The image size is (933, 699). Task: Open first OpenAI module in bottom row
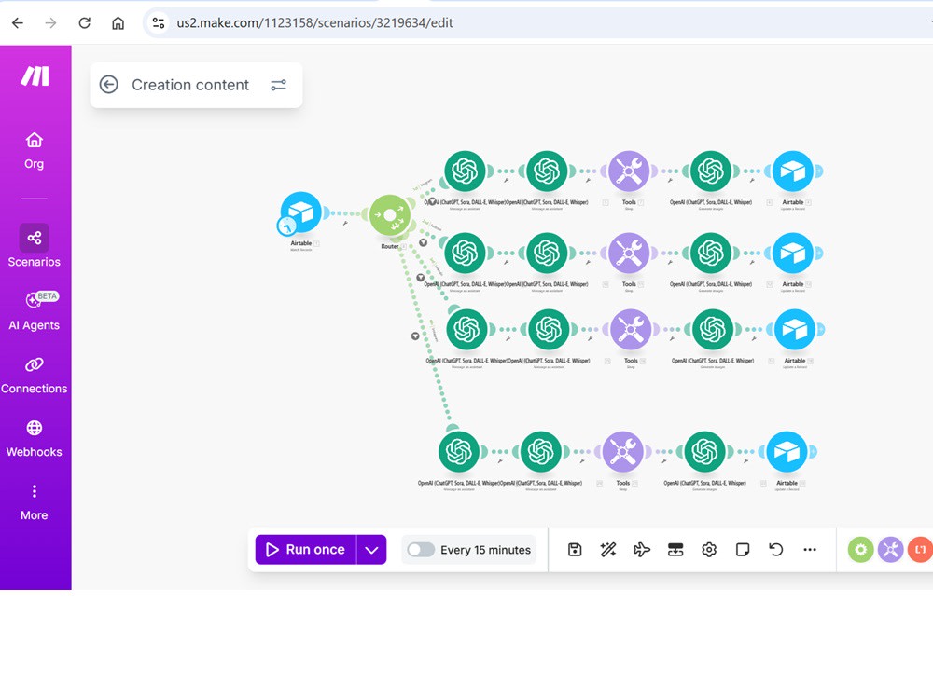click(x=459, y=452)
